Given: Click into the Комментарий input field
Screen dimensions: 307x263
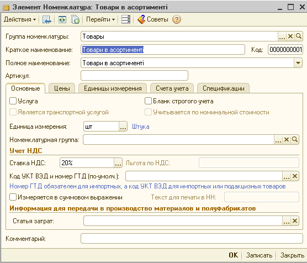Looking at the screenshot, I should point(192,239).
